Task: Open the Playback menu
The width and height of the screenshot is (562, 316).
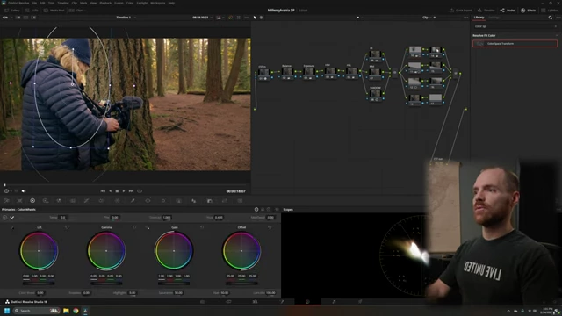Action: (x=105, y=3)
